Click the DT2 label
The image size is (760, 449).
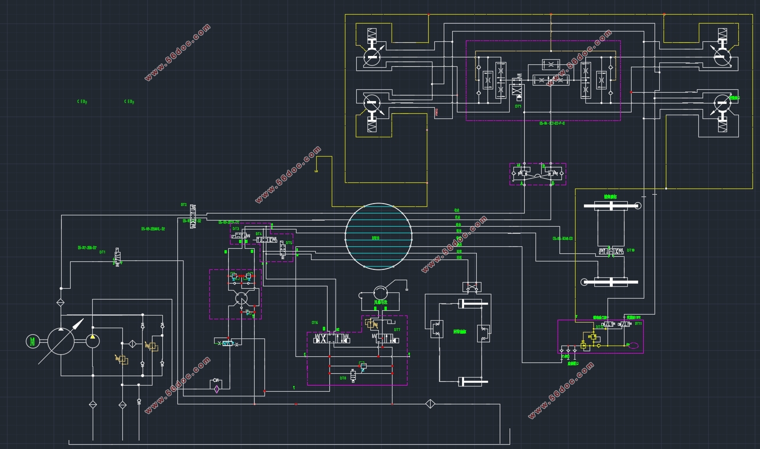[184, 205]
